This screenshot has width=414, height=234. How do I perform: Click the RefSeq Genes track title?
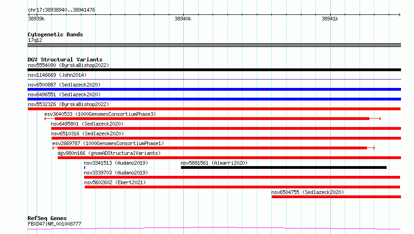coord(47,218)
